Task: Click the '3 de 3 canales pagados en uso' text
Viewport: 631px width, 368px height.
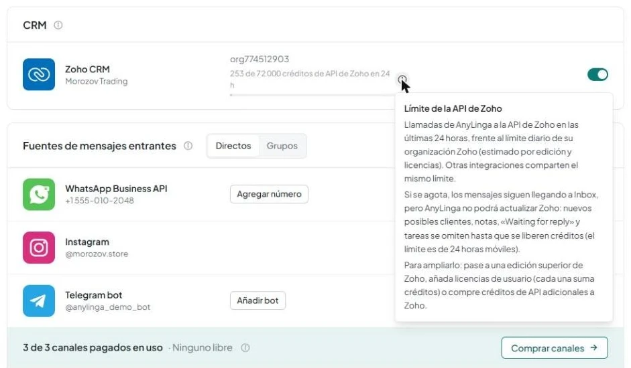Action: click(93, 347)
